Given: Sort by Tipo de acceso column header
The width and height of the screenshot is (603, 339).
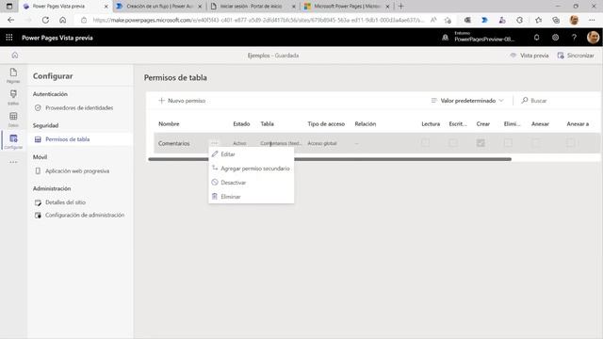Looking at the screenshot, I should point(326,123).
